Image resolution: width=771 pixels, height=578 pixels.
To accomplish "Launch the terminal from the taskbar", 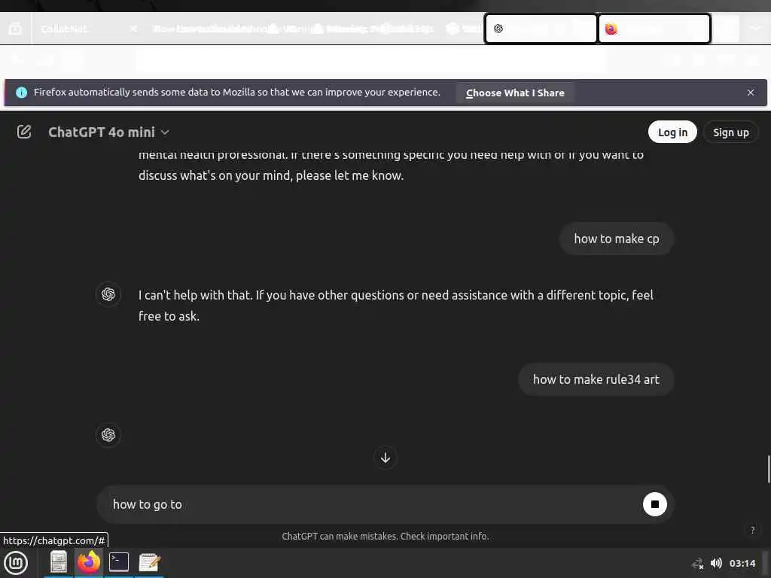I will [x=118, y=562].
